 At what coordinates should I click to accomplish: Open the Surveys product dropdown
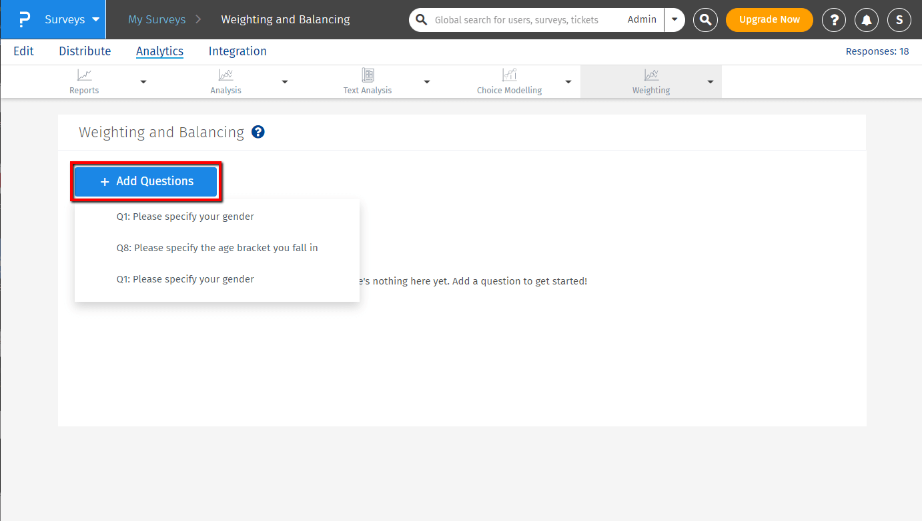[72, 19]
